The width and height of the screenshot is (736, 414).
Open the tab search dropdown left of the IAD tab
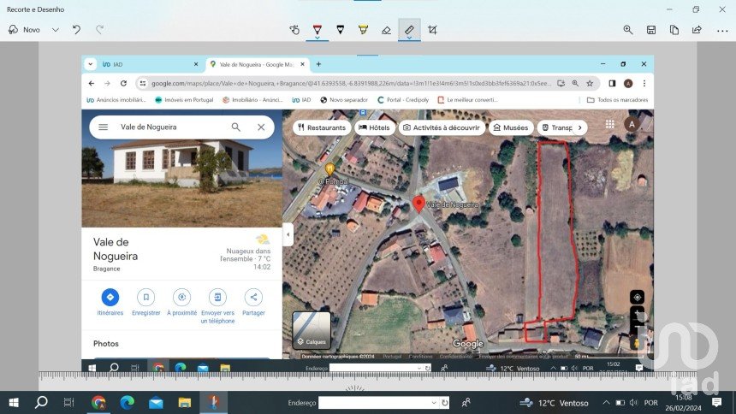click(x=90, y=64)
